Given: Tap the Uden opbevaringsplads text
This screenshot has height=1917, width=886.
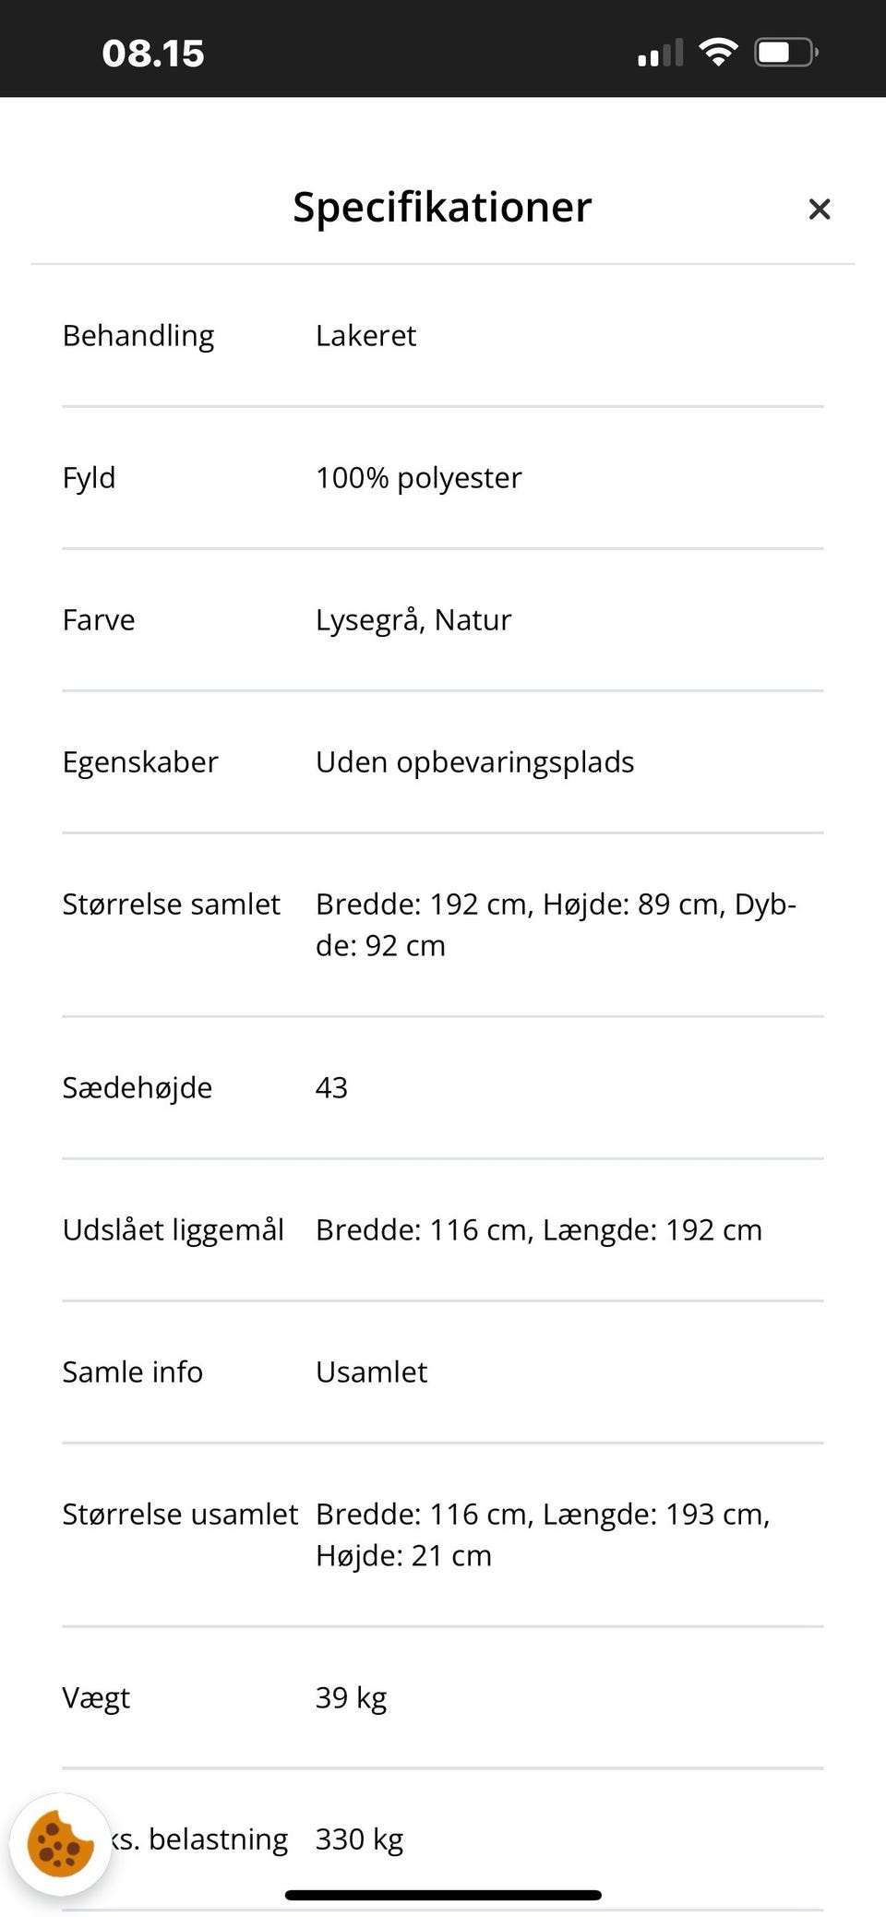Looking at the screenshot, I should pos(474,762).
